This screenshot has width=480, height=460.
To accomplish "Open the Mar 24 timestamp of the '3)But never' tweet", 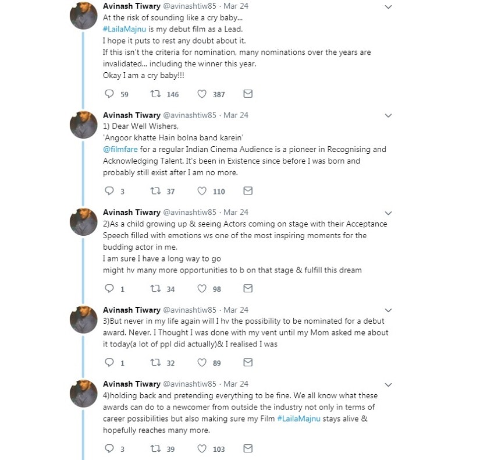I will click(236, 310).
